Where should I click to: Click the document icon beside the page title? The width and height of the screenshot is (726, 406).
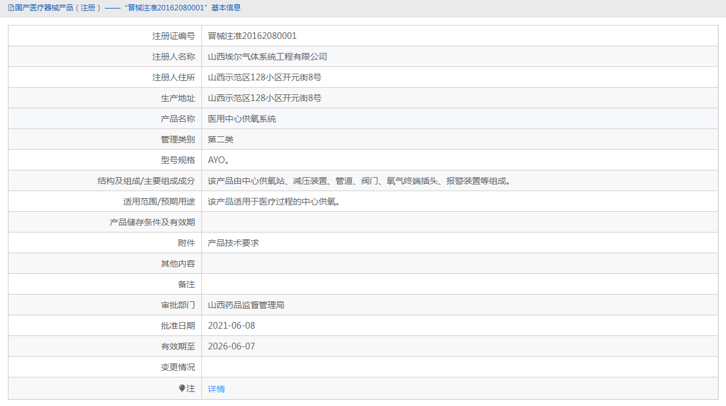click(11, 8)
